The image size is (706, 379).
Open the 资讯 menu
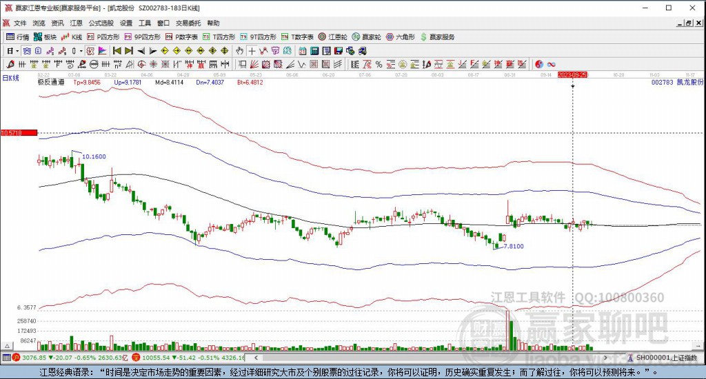coord(57,23)
